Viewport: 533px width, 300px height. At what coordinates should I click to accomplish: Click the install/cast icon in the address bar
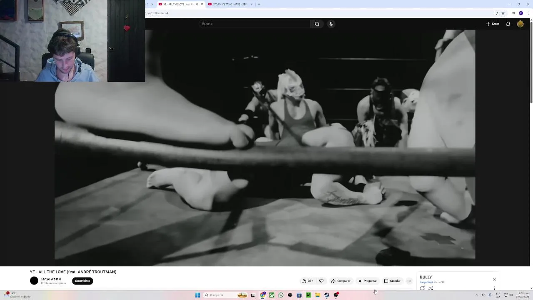[x=496, y=13]
